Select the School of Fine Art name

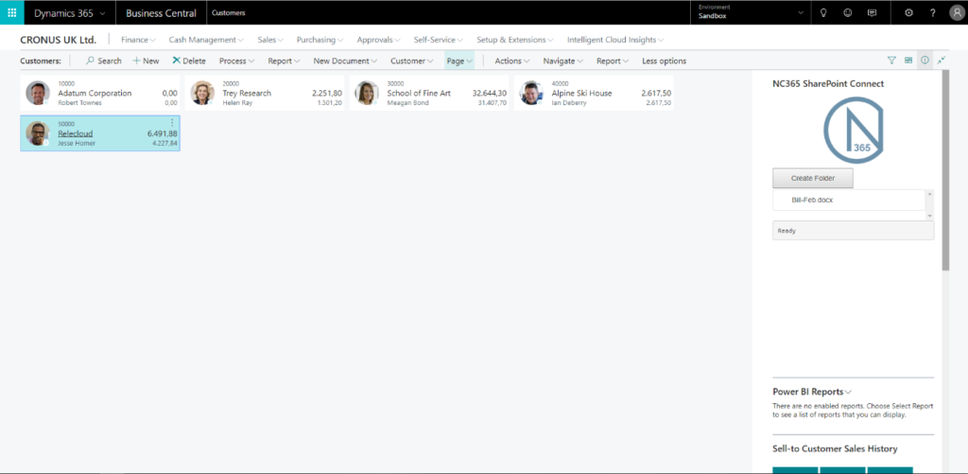[419, 94]
